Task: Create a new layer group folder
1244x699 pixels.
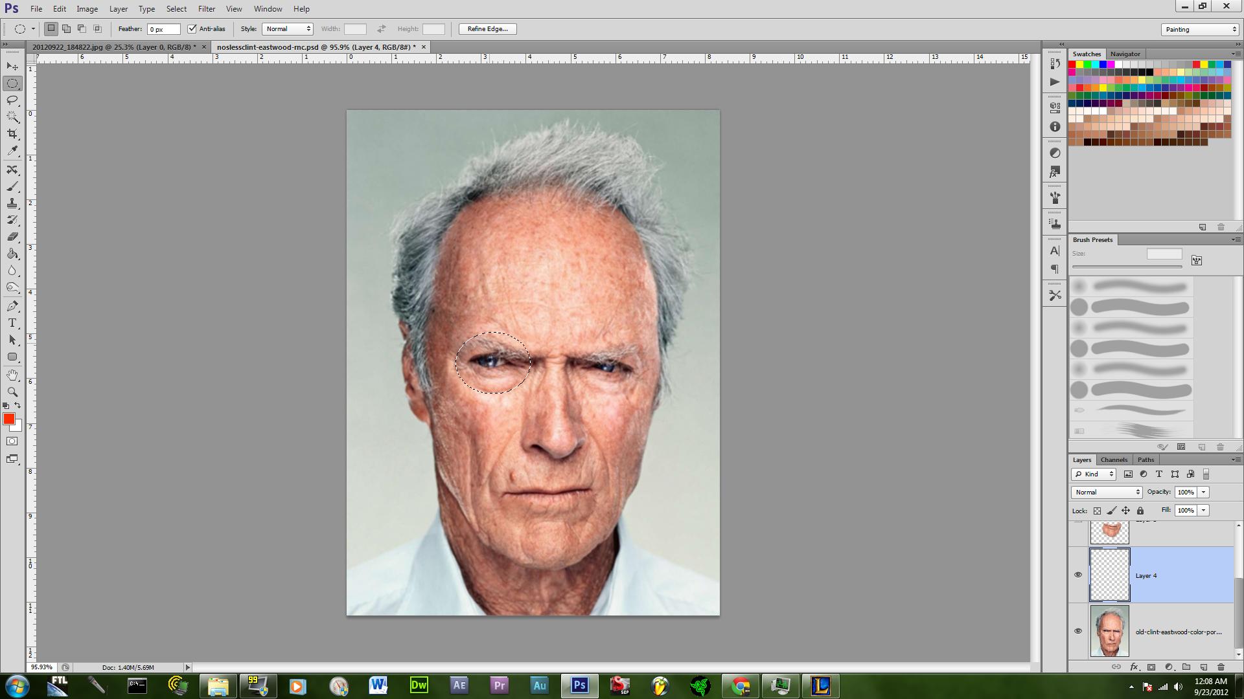Action: point(1186,667)
